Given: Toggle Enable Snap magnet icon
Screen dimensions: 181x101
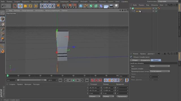Looking at the screenshot, I should tap(3, 51).
